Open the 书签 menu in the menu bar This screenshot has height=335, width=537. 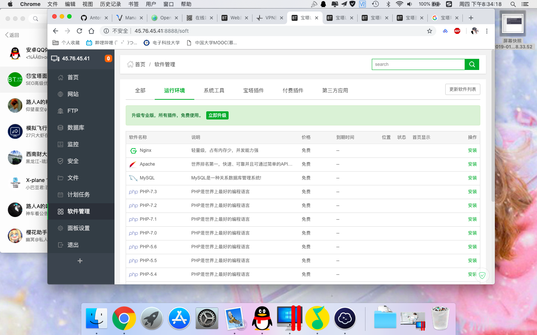point(134,4)
